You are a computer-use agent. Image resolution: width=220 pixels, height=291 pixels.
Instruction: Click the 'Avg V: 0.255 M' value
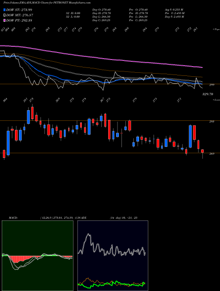174,10
